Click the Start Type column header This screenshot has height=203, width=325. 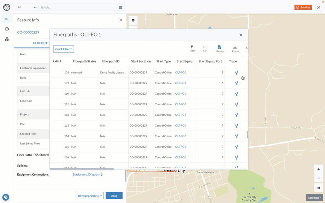pyautogui.click(x=164, y=61)
